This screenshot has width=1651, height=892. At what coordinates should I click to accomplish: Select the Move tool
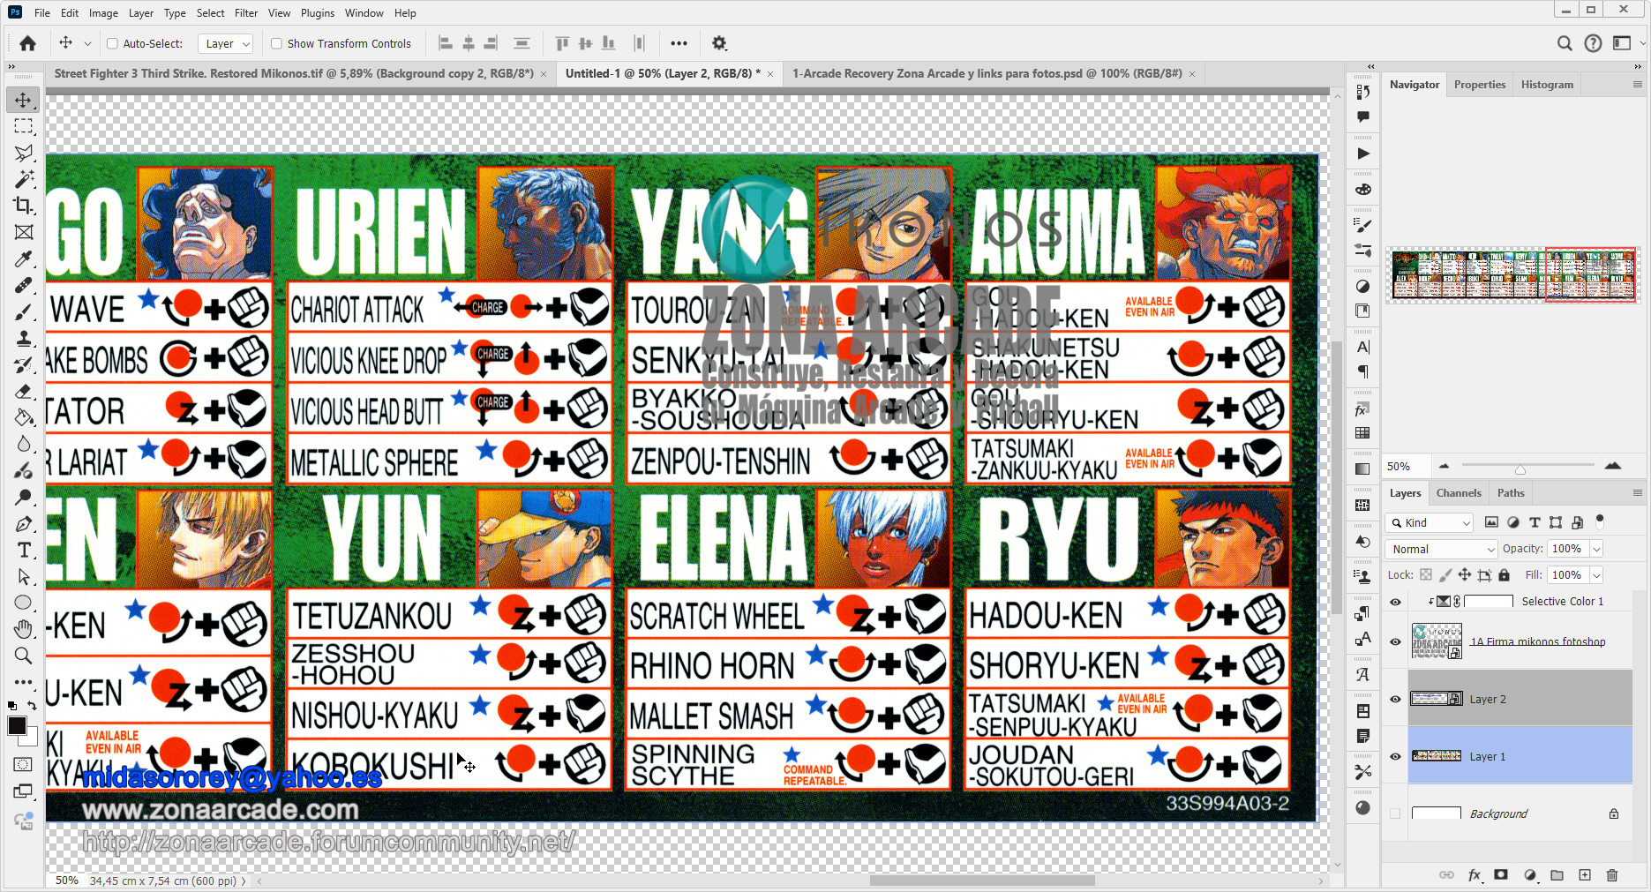pos(24,100)
